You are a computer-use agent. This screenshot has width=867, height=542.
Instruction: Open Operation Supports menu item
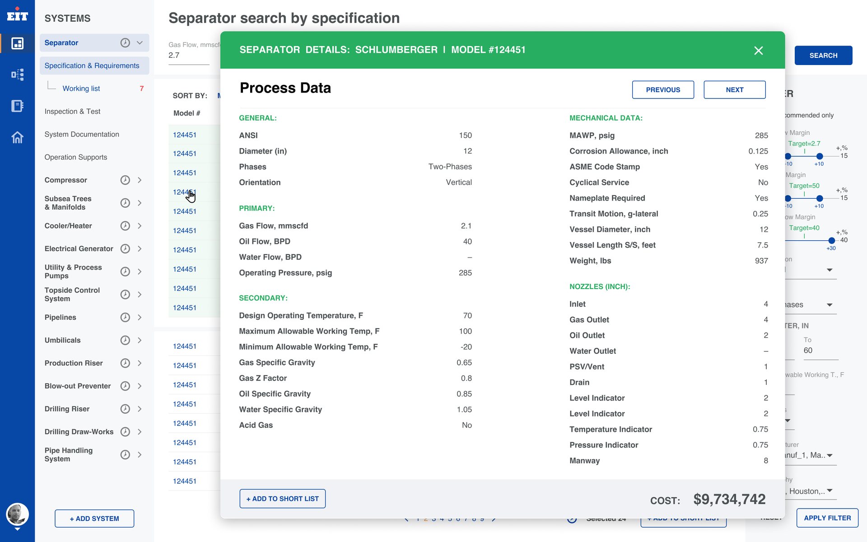(76, 157)
